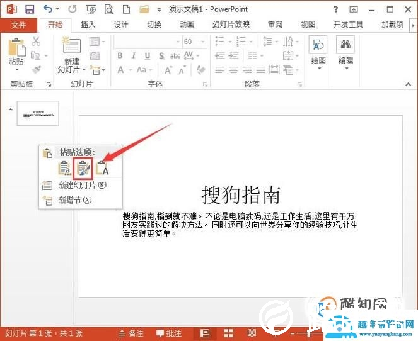Toggle Italic formatting
This screenshot has width=418, height=341.
[134, 55]
